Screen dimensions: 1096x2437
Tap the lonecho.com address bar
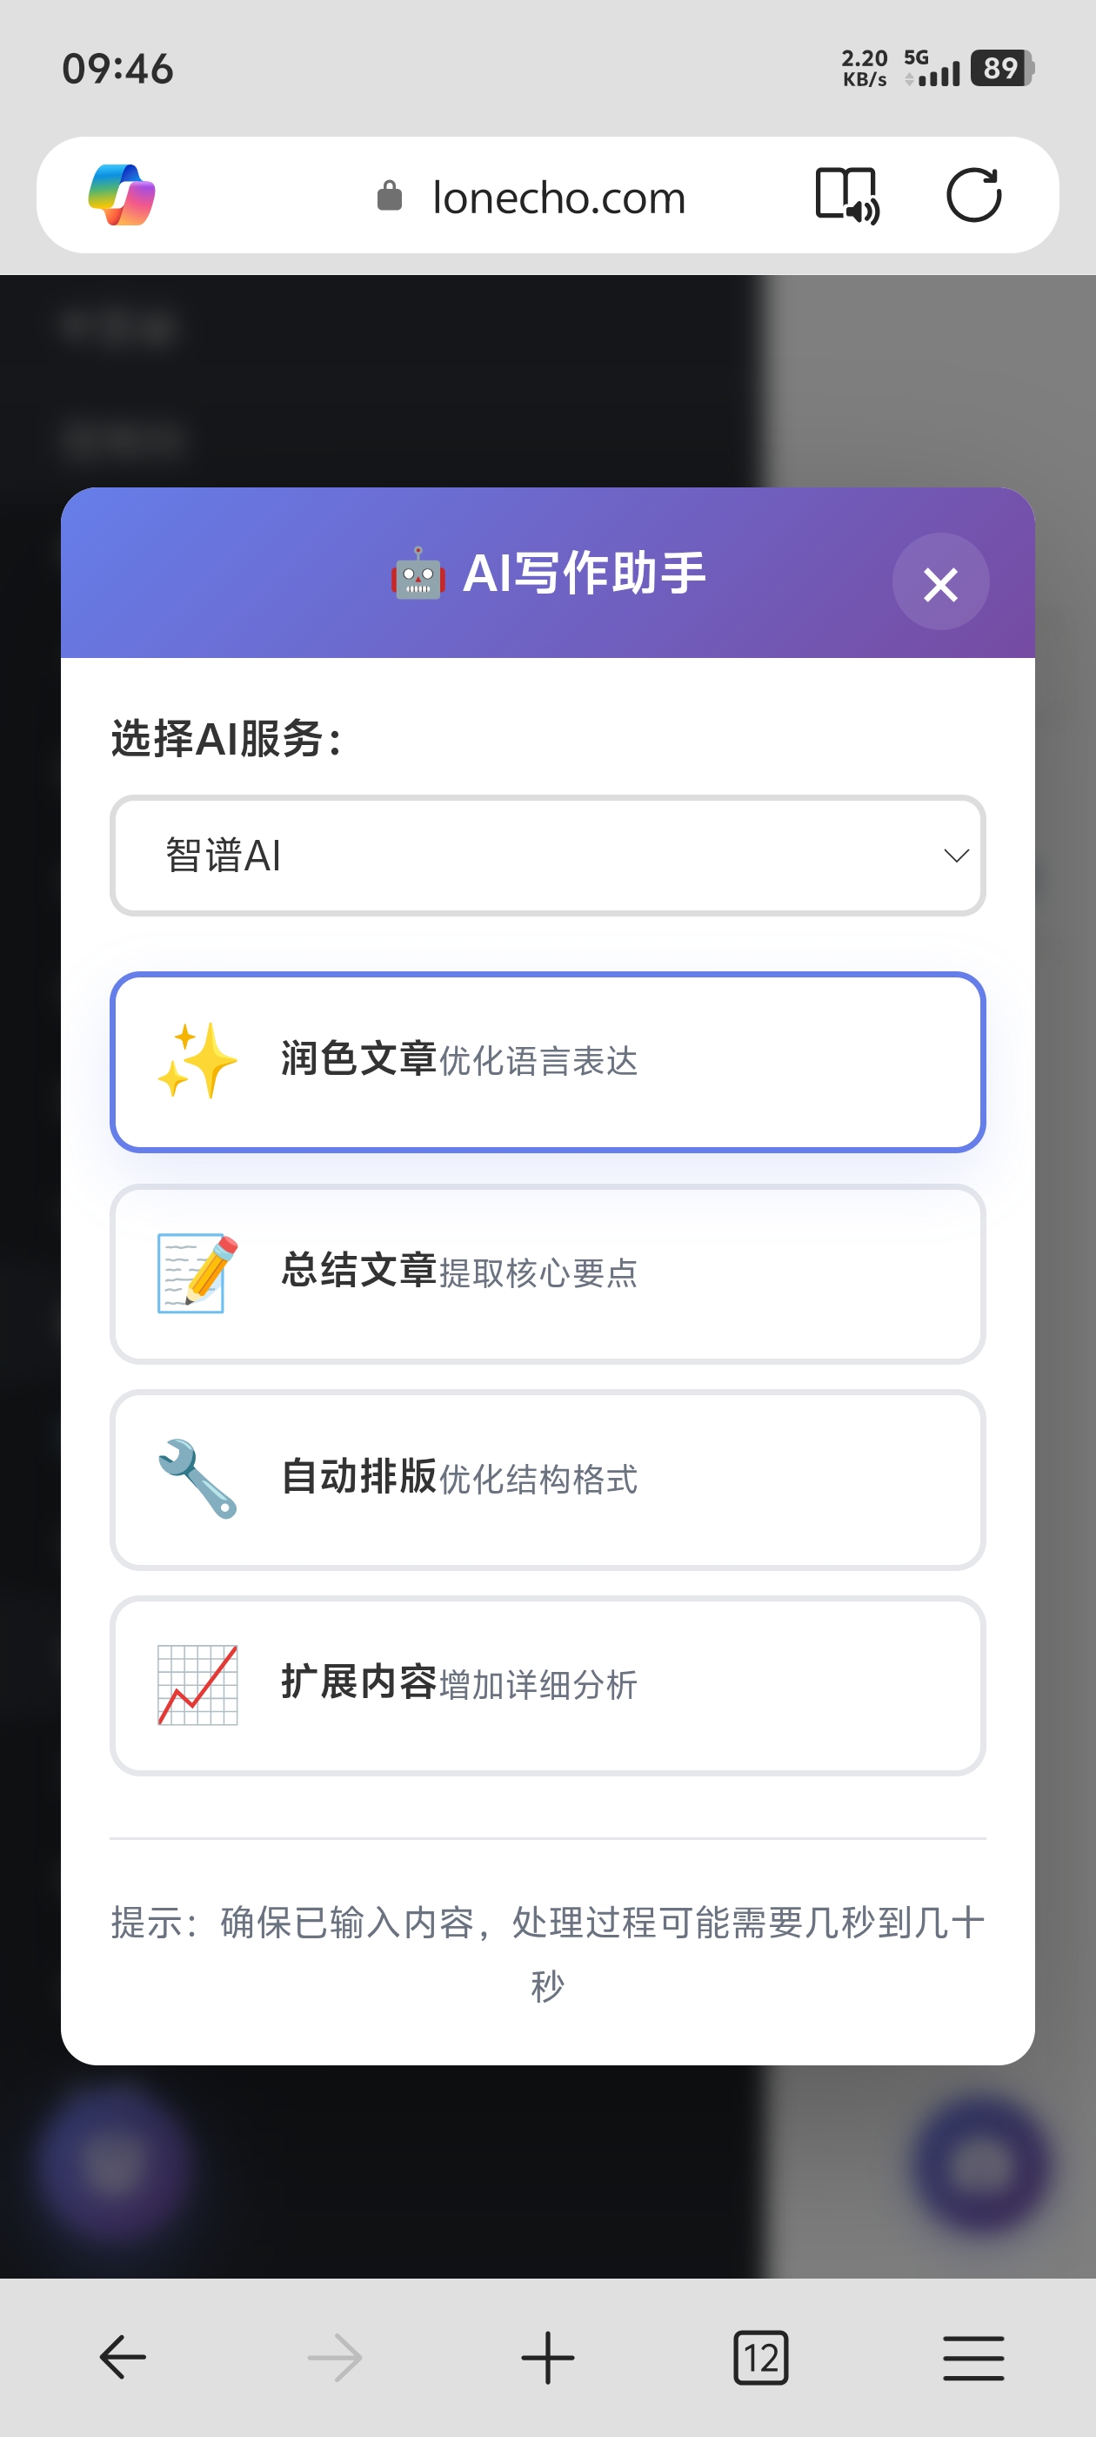coord(558,198)
